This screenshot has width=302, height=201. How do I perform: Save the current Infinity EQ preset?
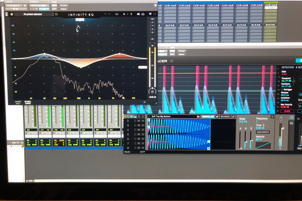(56, 14)
